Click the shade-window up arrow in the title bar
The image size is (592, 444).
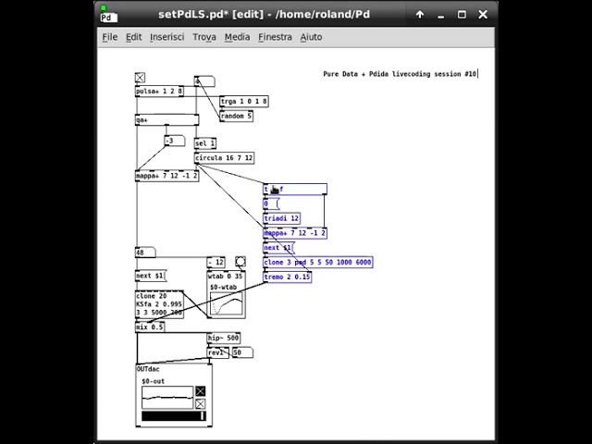coord(420,15)
